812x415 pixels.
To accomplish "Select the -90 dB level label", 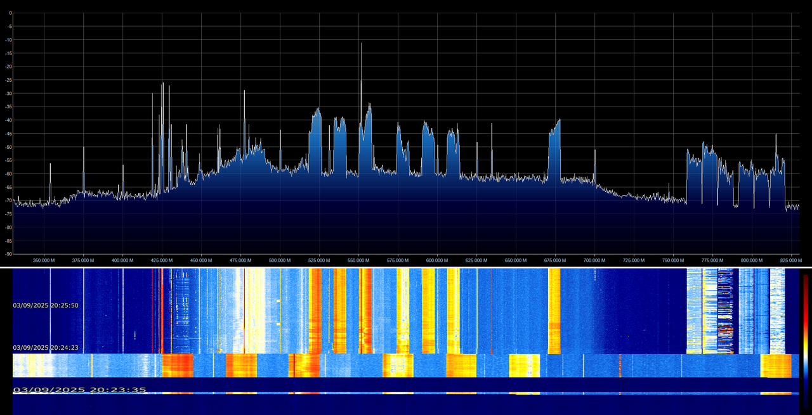I will 8,254.
